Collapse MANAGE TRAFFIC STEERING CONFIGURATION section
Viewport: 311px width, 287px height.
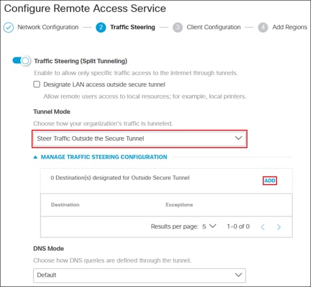click(x=104, y=157)
